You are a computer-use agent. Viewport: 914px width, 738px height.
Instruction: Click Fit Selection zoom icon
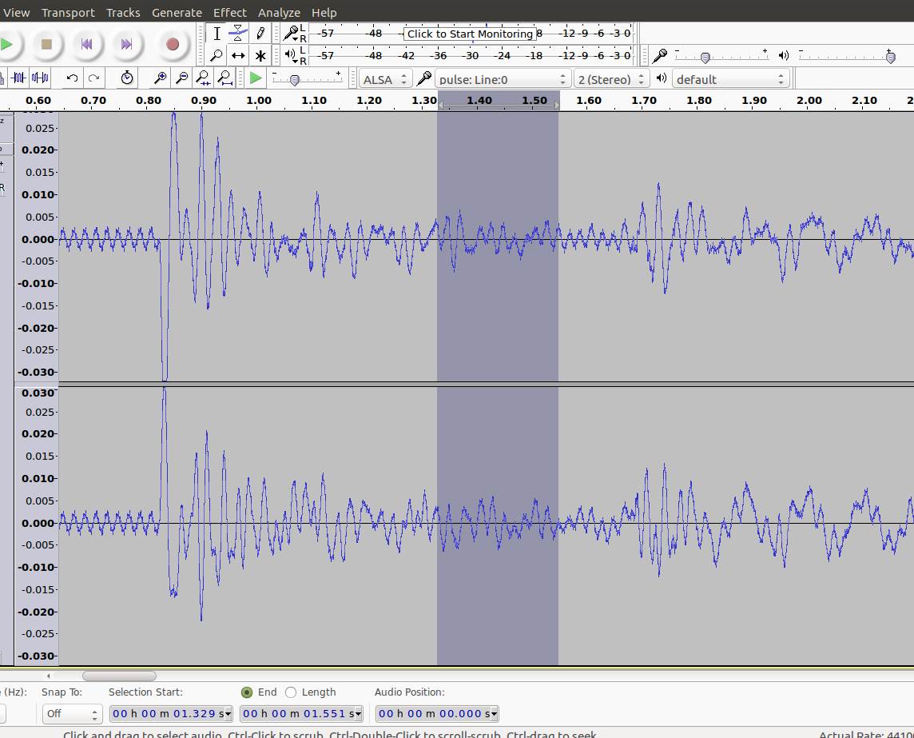(x=204, y=78)
